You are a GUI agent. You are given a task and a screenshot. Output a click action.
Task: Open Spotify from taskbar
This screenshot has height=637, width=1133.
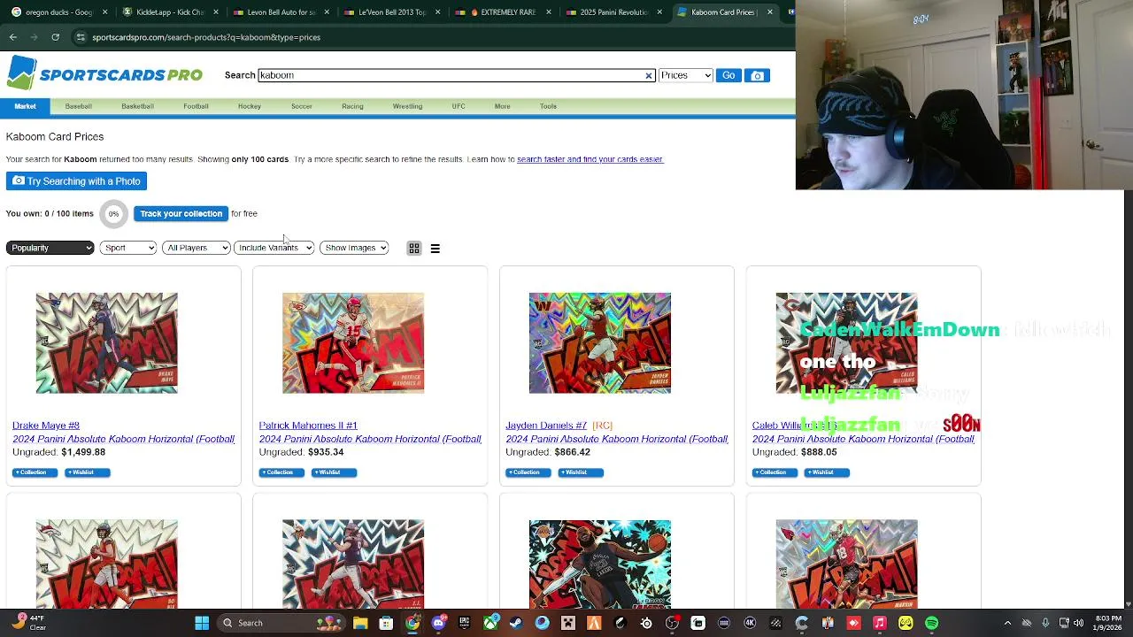[932, 623]
